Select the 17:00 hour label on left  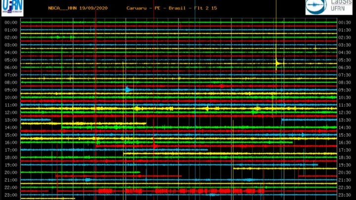click(x=10, y=150)
